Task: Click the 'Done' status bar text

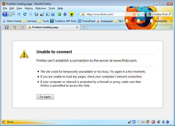Action: coord(10,122)
